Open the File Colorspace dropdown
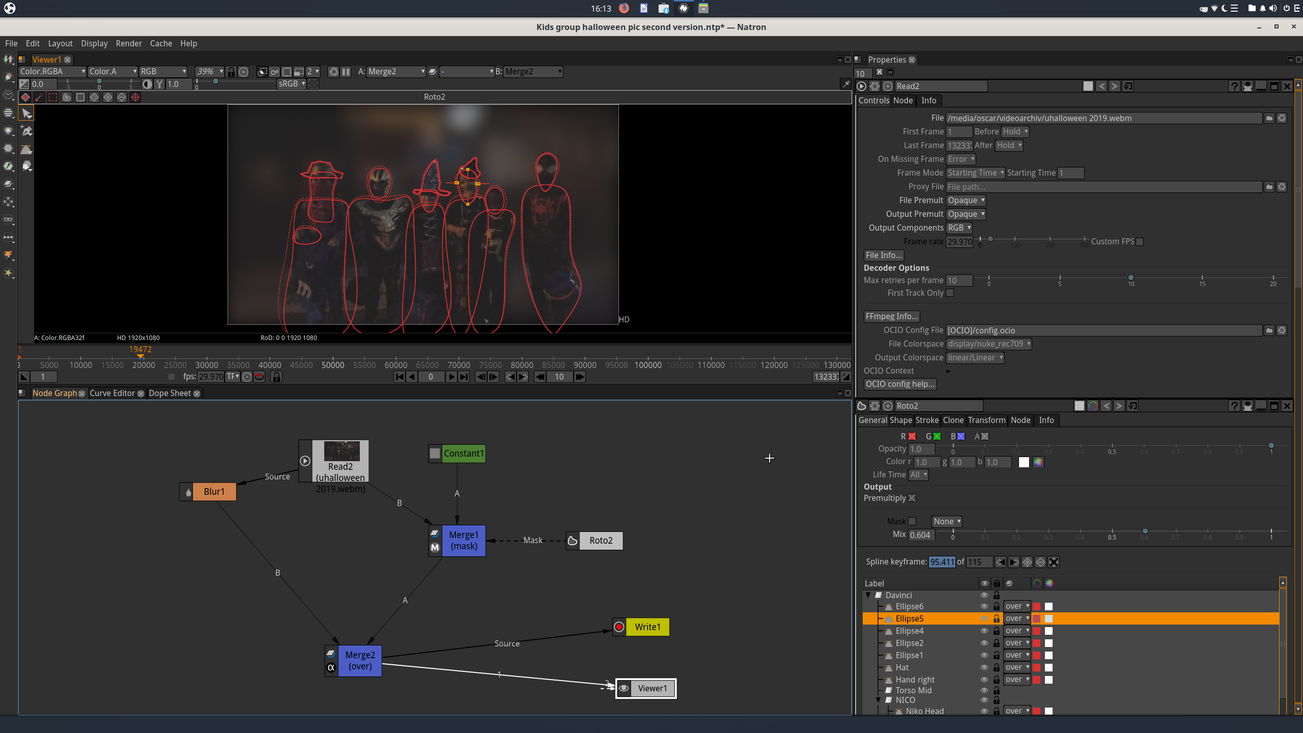The width and height of the screenshot is (1303, 733). tap(988, 344)
